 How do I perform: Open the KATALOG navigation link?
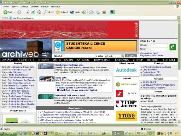coord(83,60)
